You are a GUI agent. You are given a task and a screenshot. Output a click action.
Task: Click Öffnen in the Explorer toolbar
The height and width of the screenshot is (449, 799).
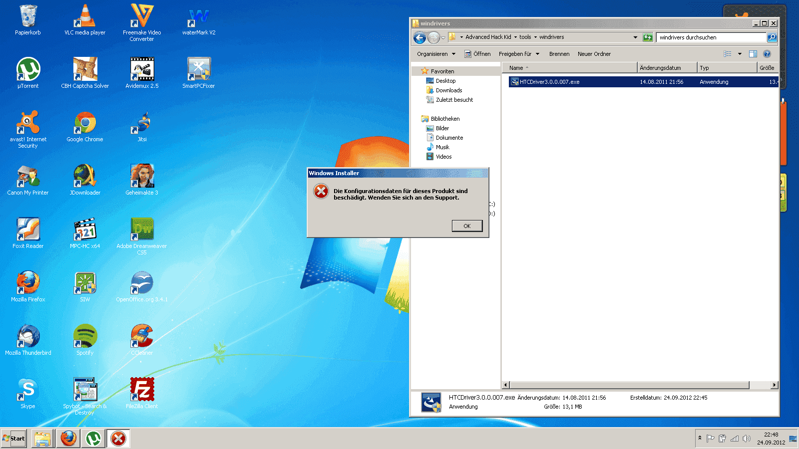click(477, 54)
